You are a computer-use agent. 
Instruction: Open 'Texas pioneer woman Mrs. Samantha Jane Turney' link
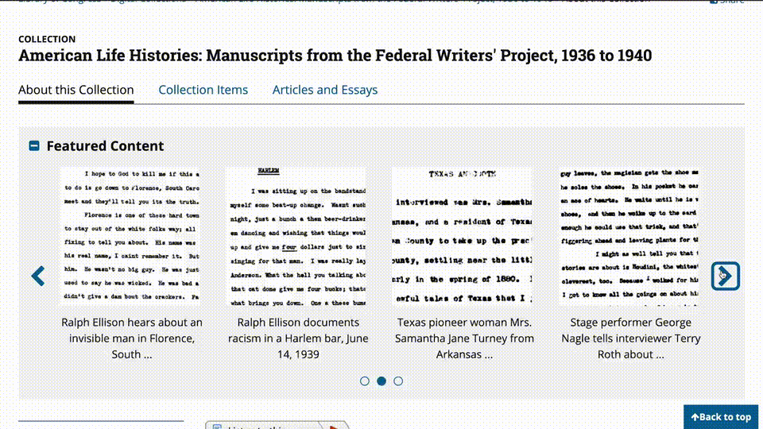[464, 338]
